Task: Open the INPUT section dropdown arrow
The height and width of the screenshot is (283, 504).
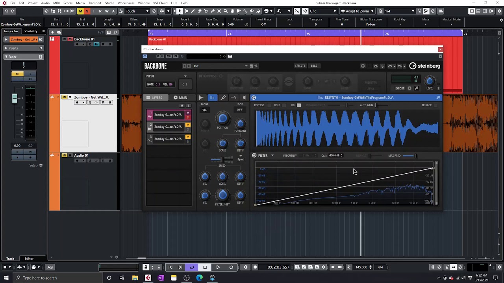Action: click(x=185, y=76)
